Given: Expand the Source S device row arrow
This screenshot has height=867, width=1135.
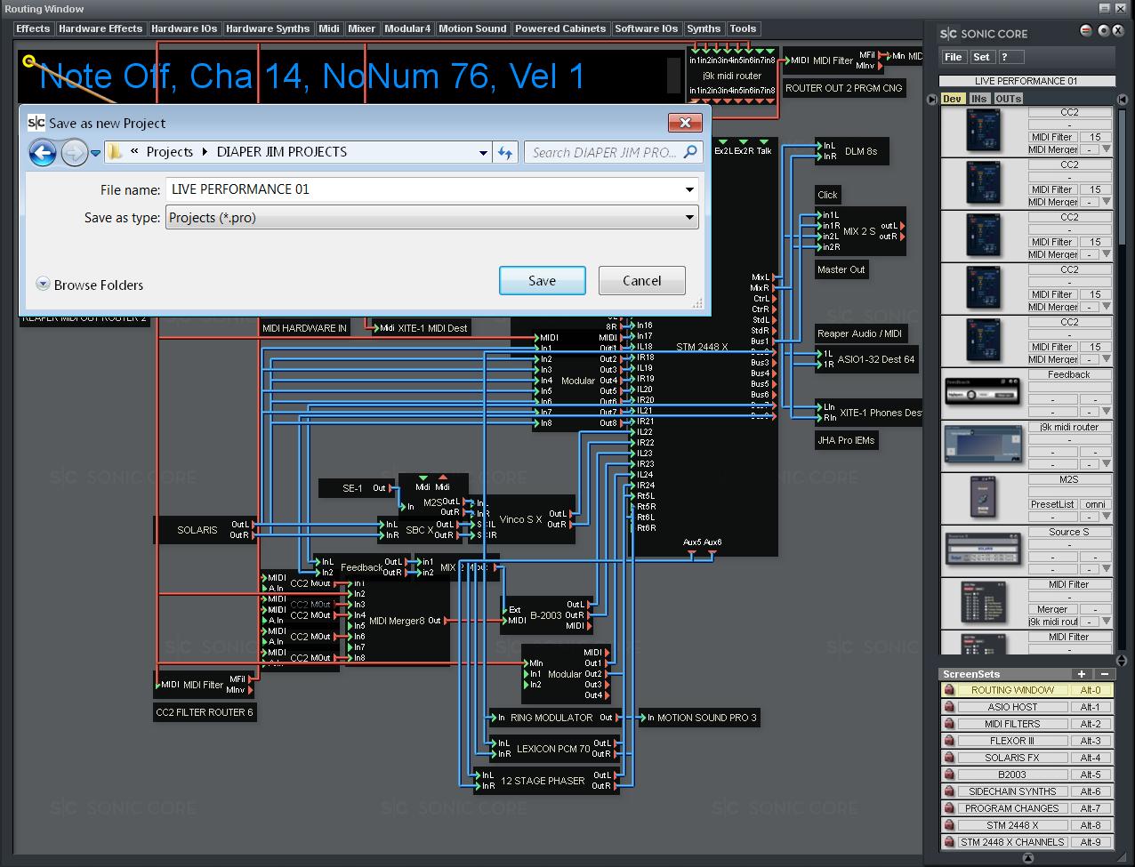Looking at the screenshot, I should click(1107, 569).
